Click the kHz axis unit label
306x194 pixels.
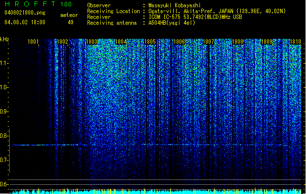point(4,39)
